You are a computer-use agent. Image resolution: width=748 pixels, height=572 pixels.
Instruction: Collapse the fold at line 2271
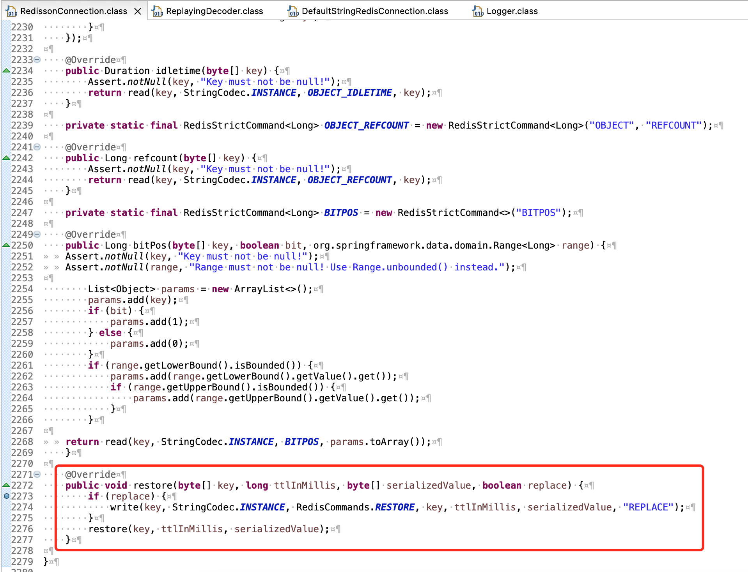[37, 474]
